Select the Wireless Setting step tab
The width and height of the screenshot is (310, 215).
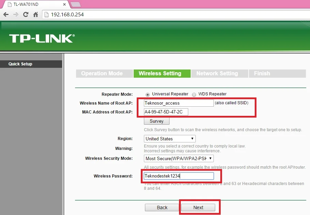[160, 74]
